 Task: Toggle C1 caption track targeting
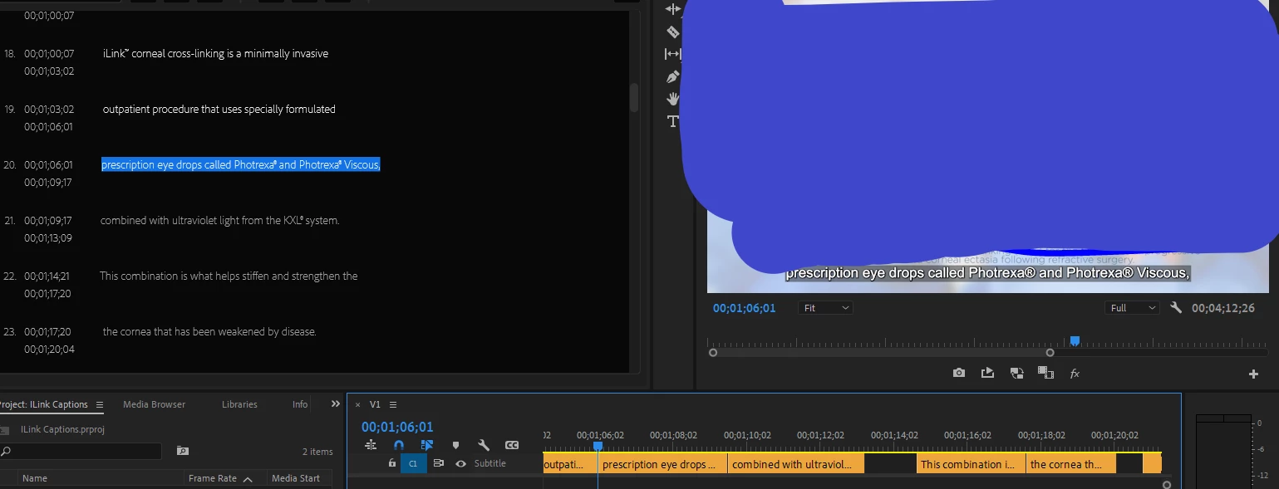[x=413, y=463]
